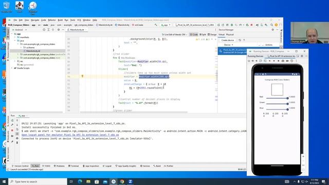329x185 pixels.
Task: Click Select Opened File target icon in Project panel
Action: (44, 30)
